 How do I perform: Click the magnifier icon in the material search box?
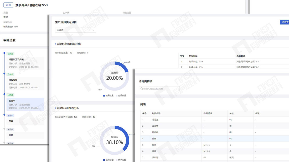142,89
